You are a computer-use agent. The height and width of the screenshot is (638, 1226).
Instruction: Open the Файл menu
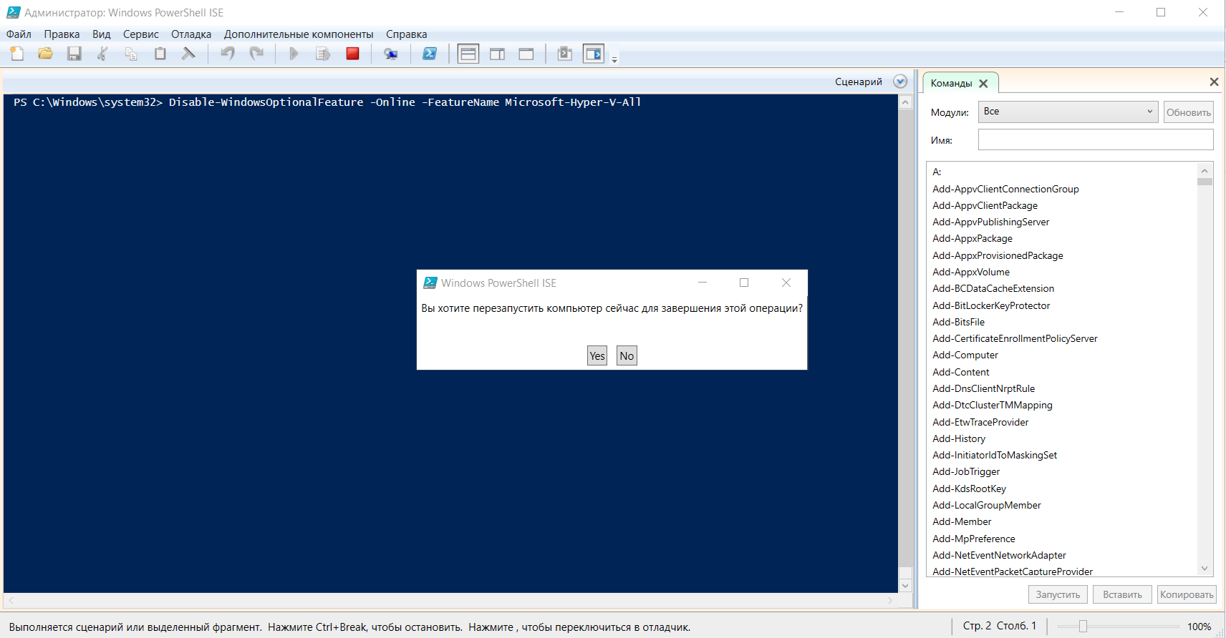coord(19,34)
